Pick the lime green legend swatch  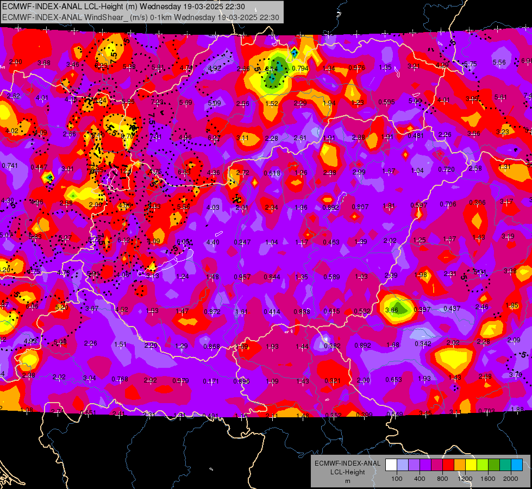click(483, 465)
